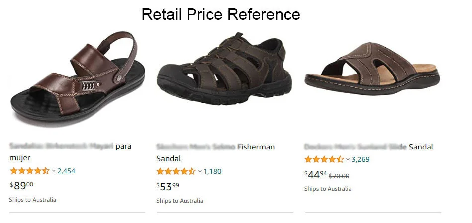Open the dark fisherman sandal photo

[224, 70]
